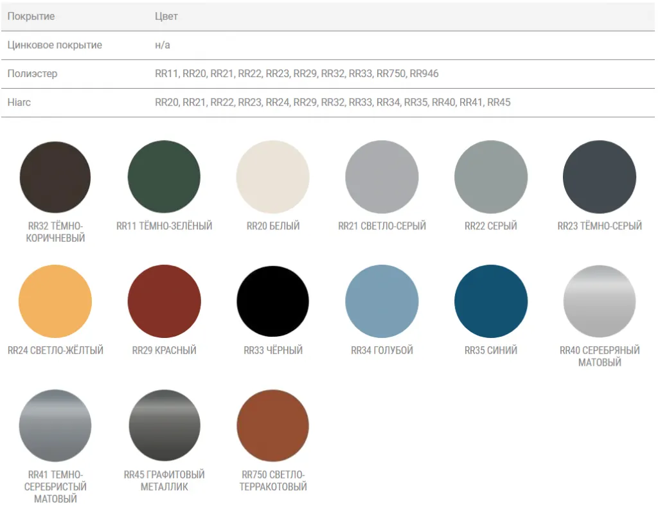Select the RR22 gray color circle
658x507 pixels.
click(x=491, y=177)
